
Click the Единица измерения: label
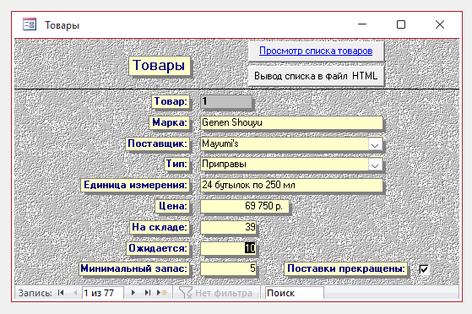(135, 185)
